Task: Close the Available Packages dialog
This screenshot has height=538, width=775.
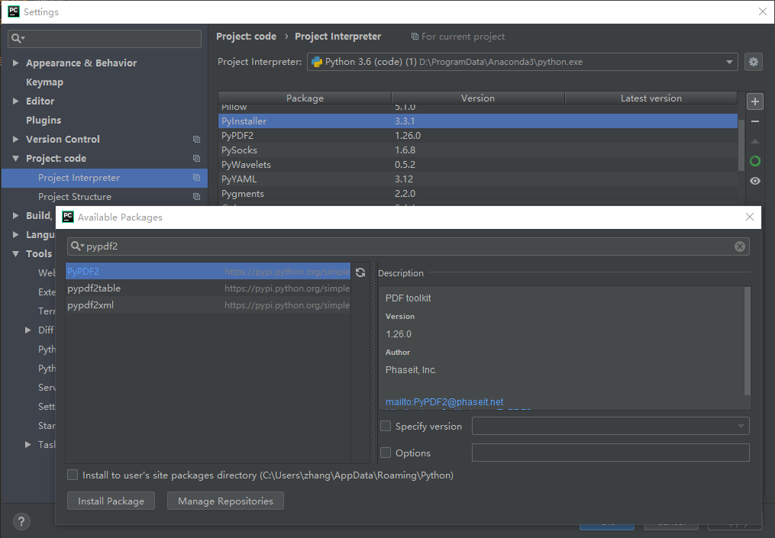Action: click(x=749, y=217)
